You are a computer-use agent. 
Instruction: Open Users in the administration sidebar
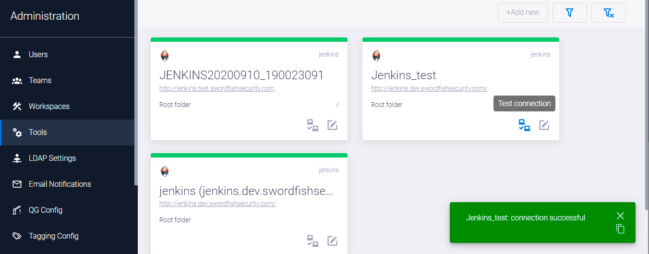tap(38, 55)
